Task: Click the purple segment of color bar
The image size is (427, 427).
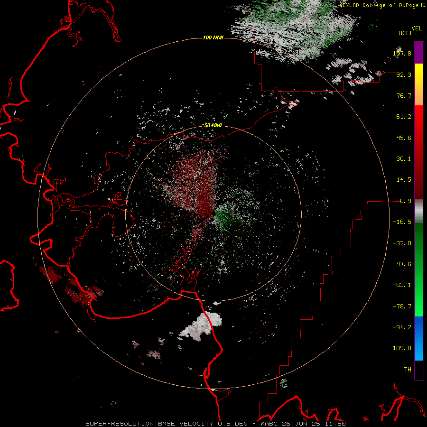Action: [x=419, y=53]
